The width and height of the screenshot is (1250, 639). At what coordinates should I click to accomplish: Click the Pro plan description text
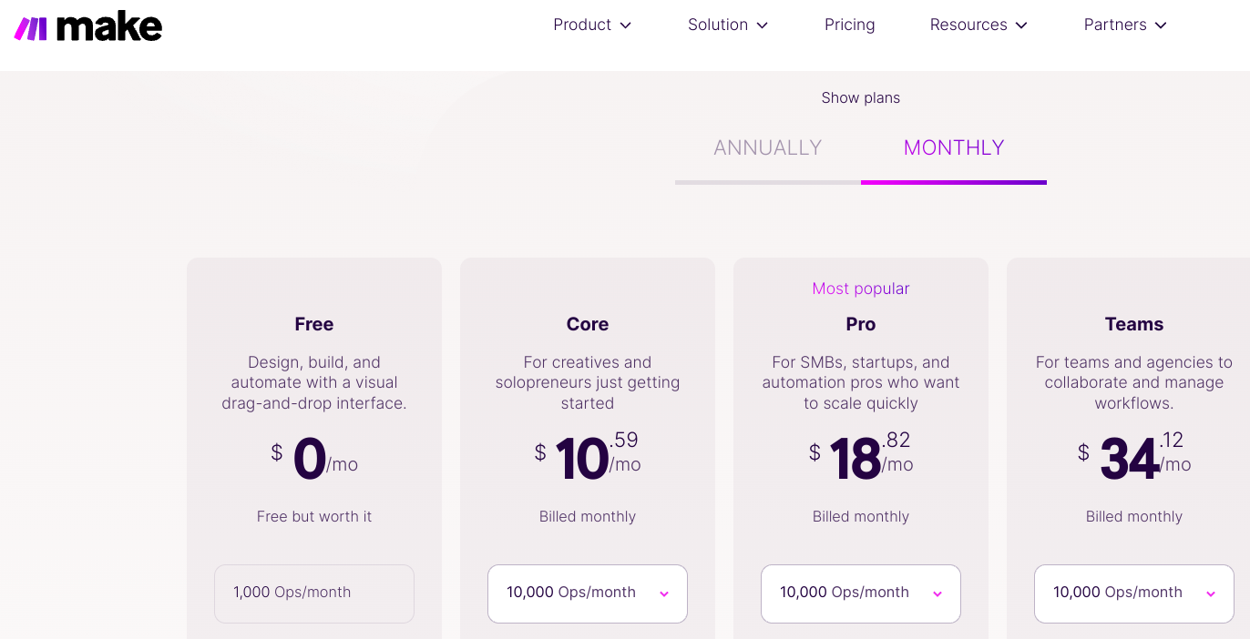(x=861, y=382)
